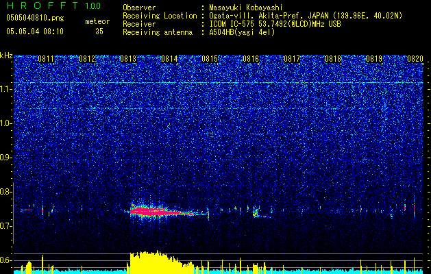The image size is (431, 274).
Task: Click the 0.7 frequency axis label
Action: pyautogui.click(x=5, y=226)
